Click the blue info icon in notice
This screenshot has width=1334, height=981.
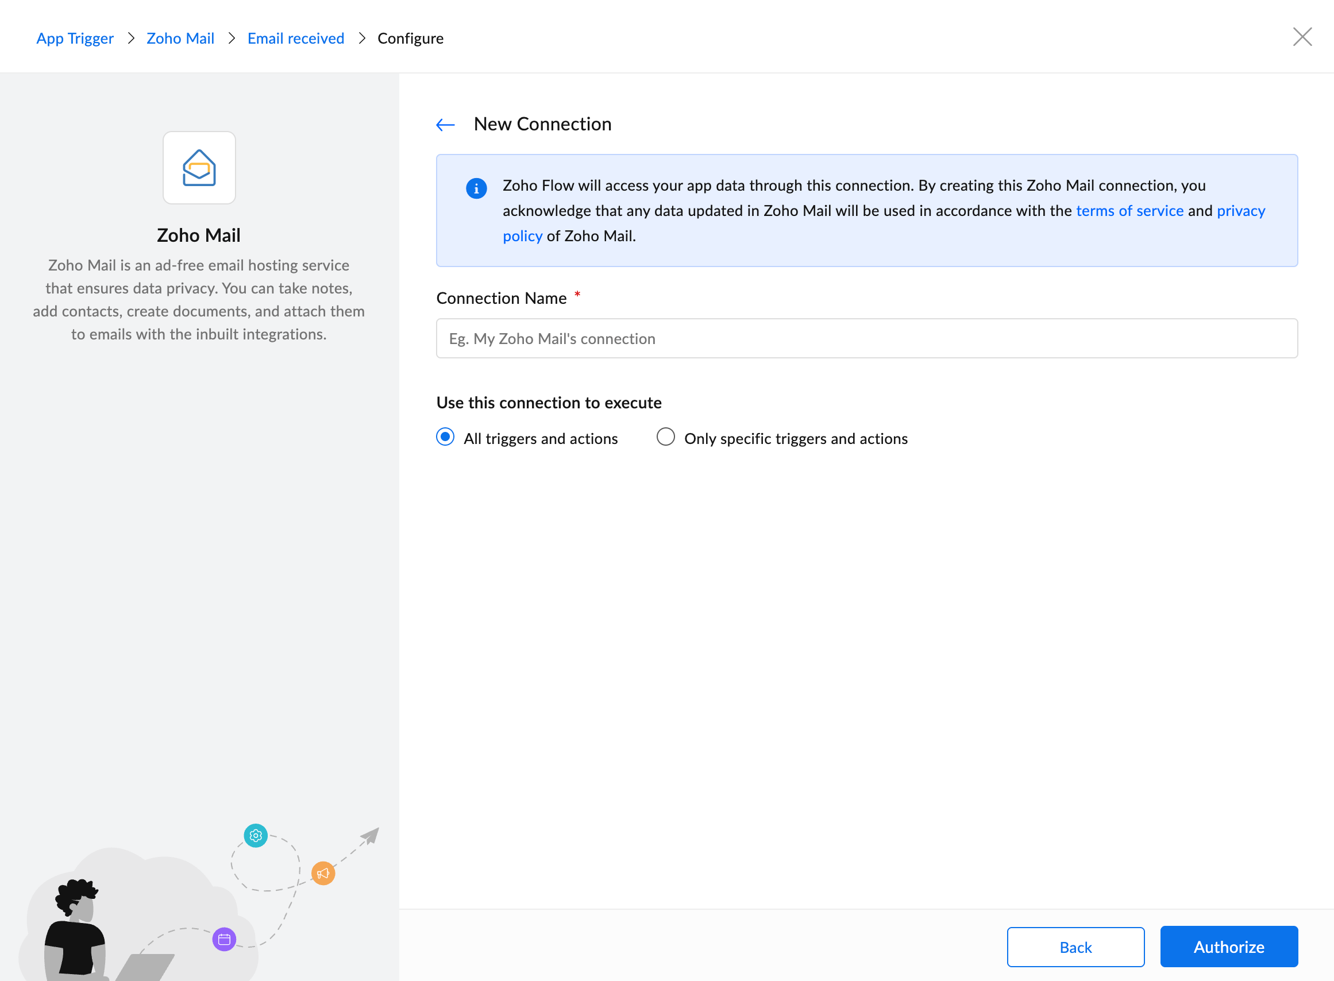tap(476, 188)
